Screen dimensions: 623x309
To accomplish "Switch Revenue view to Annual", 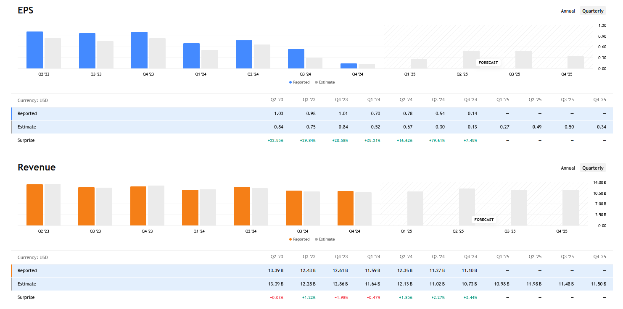I will pyautogui.click(x=568, y=168).
